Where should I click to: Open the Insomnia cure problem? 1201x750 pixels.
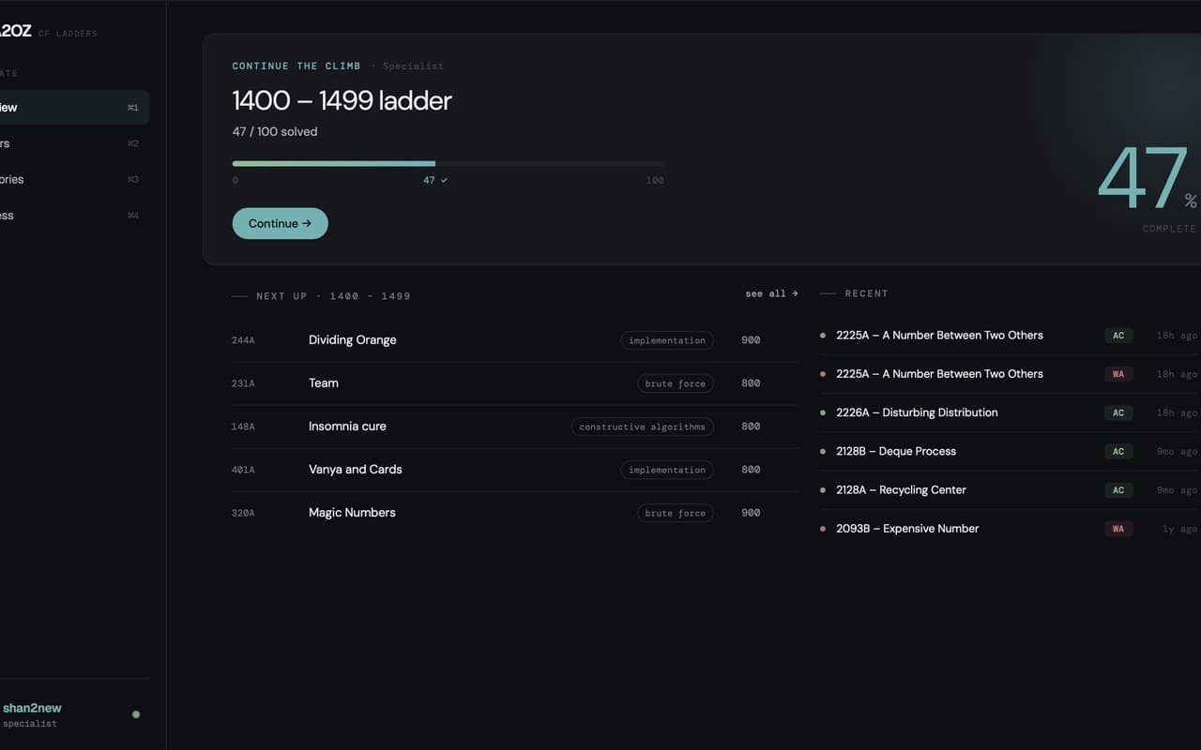(x=347, y=427)
